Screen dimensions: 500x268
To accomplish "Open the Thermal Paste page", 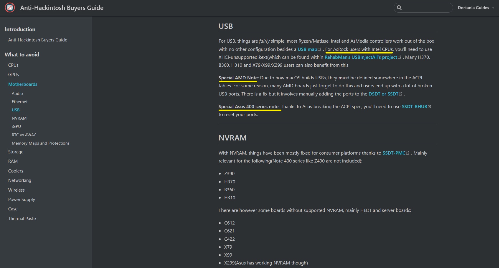I will tap(22, 219).
